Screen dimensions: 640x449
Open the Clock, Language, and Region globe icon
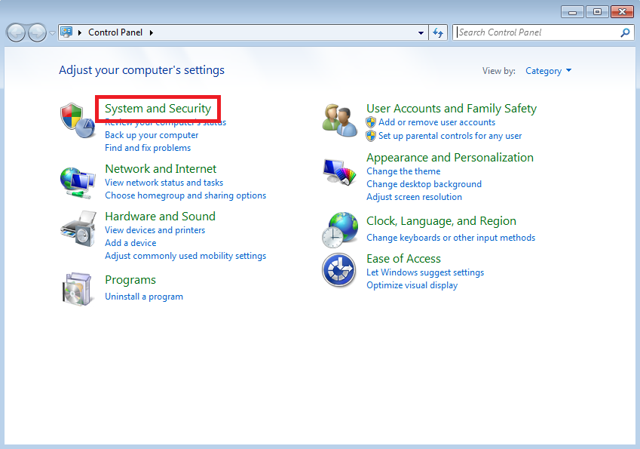339,229
